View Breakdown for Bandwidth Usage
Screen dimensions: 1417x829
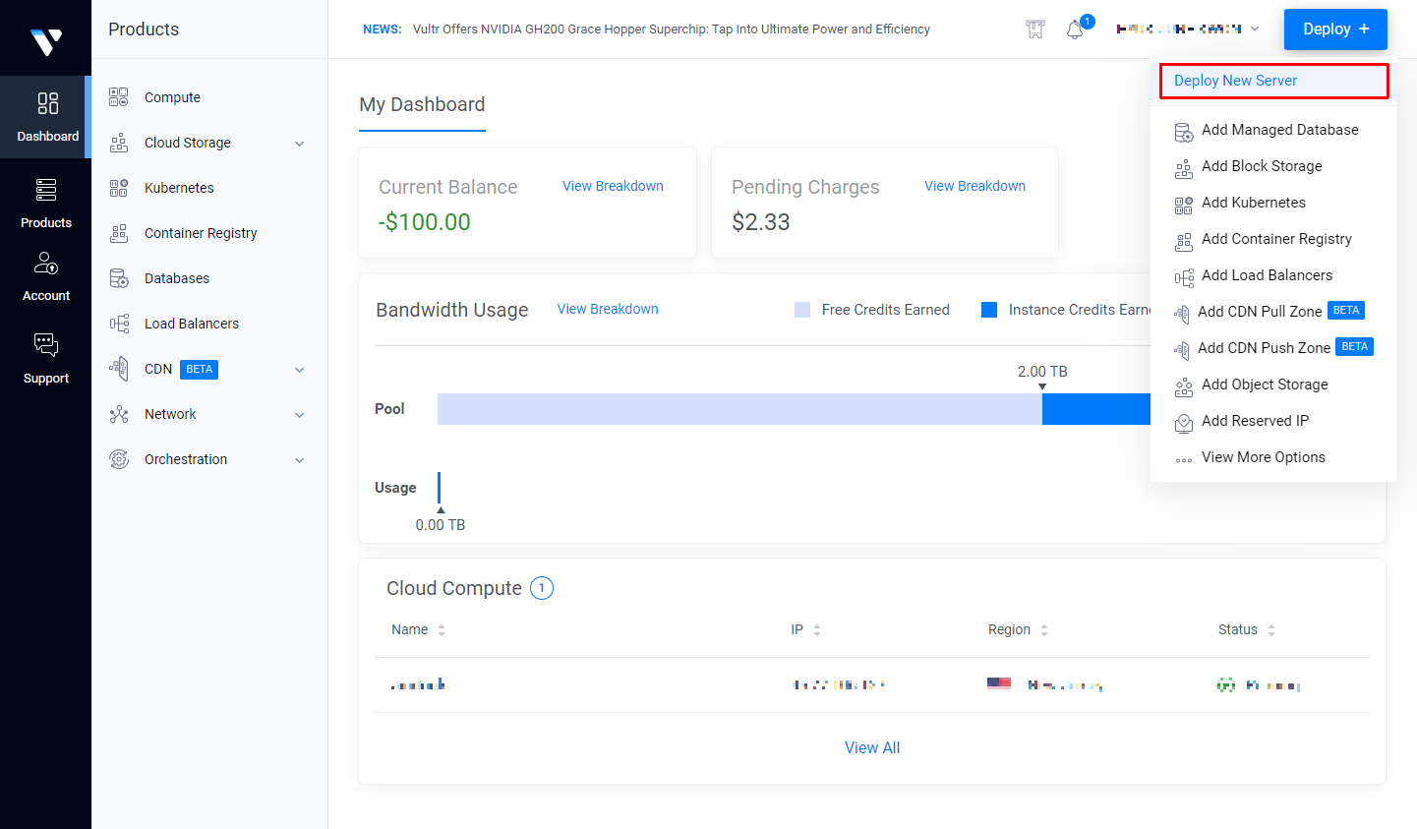point(608,309)
